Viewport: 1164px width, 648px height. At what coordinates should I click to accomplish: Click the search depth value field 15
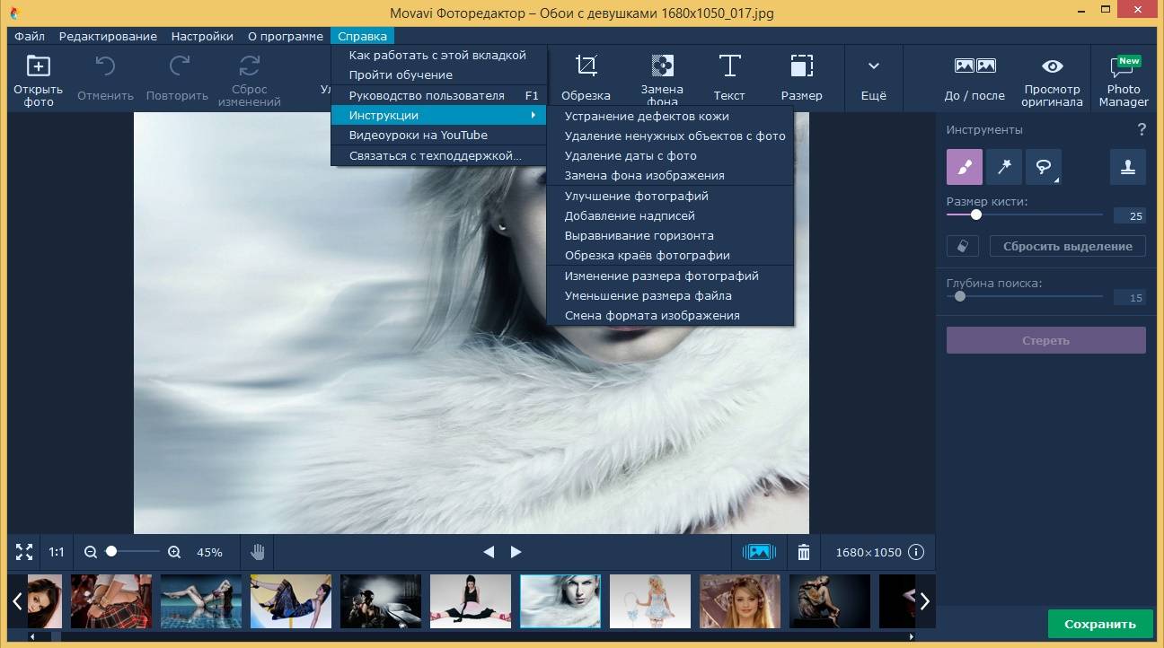[x=1130, y=298]
